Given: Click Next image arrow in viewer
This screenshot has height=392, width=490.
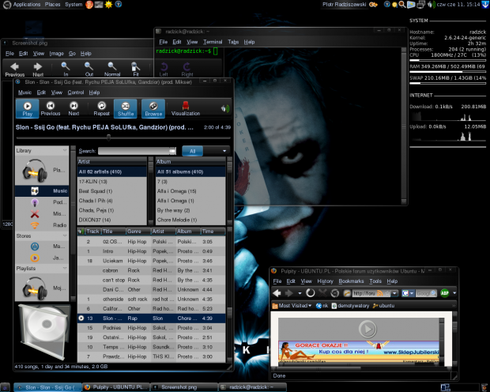Looking at the screenshot, I should [38, 70].
